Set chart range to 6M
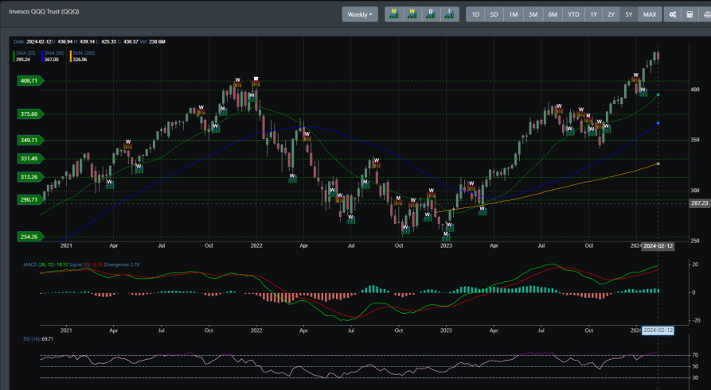Image resolution: width=711 pixels, height=390 pixels. (x=553, y=14)
